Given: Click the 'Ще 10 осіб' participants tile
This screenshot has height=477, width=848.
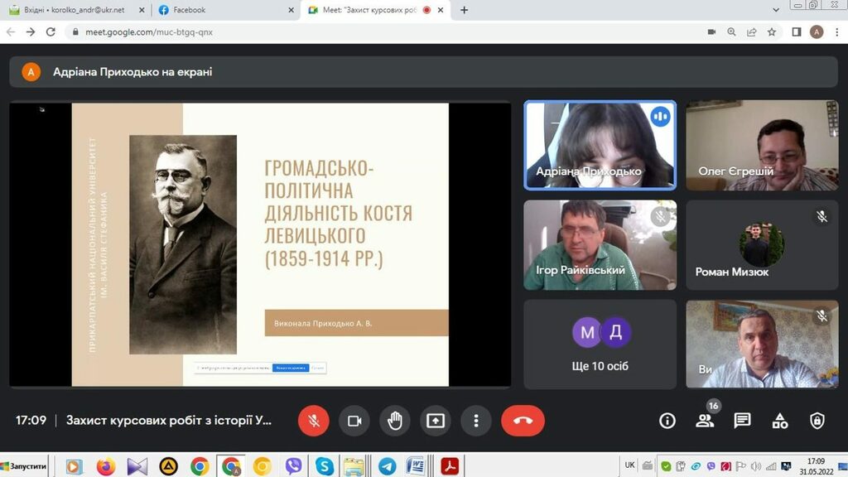Looking at the screenshot, I should pyautogui.click(x=600, y=344).
